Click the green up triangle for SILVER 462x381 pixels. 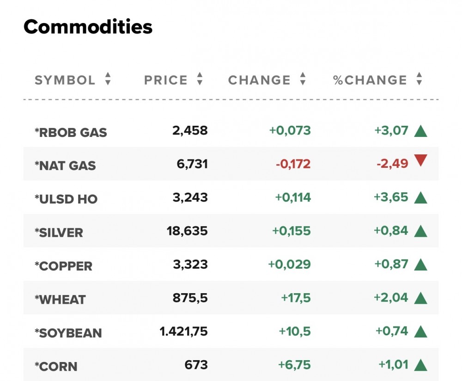point(420,231)
